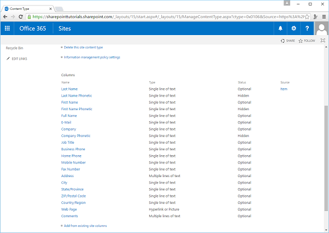Open the Office 365 app launcher

point(7,29)
